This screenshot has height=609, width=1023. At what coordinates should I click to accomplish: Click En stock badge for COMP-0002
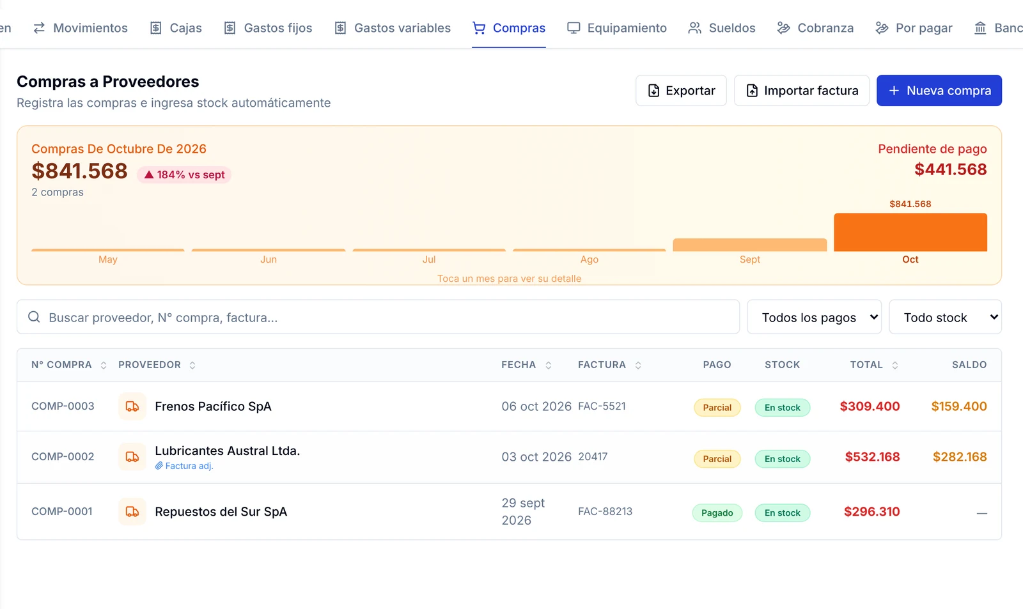783,459
